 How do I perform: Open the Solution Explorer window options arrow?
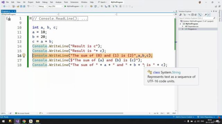[x=211, y=11]
